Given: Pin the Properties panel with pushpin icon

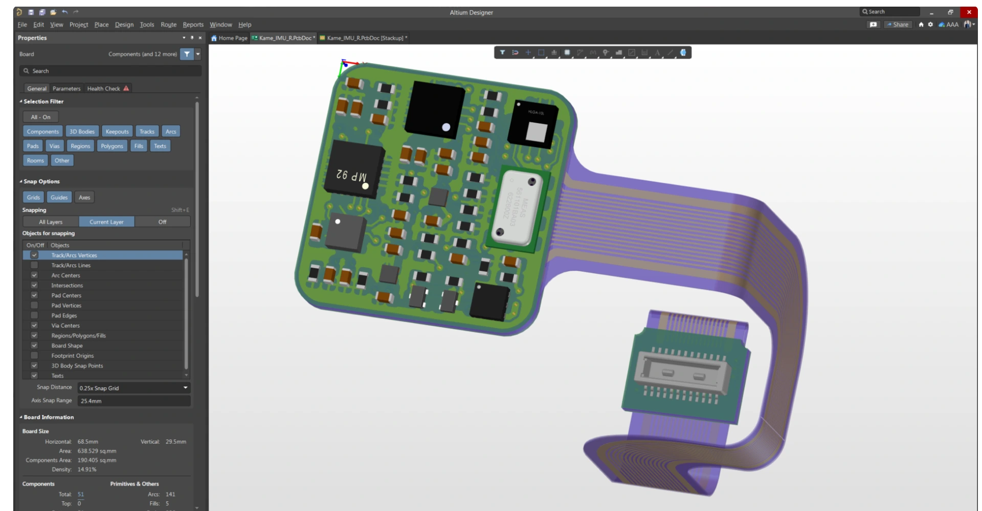Looking at the screenshot, I should pyautogui.click(x=192, y=38).
